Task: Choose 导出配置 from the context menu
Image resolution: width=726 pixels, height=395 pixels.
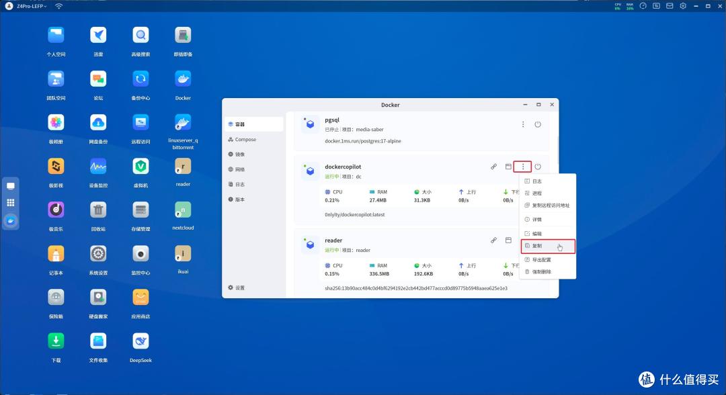Action: pyautogui.click(x=548, y=260)
